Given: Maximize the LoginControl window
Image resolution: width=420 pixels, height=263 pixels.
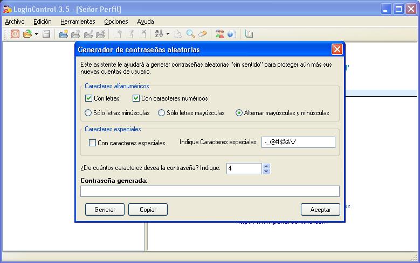Looking at the screenshot, I should point(398,9).
